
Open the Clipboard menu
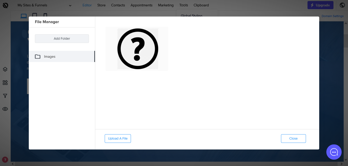pos(201,5)
